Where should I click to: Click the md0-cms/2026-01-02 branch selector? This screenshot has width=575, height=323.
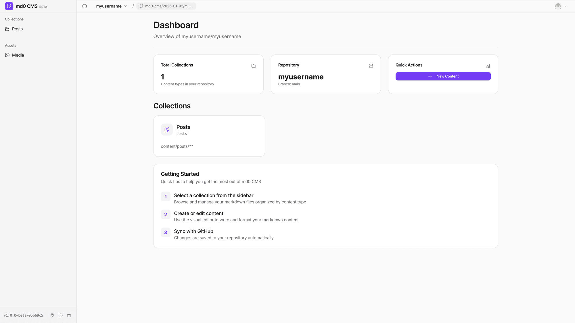click(166, 6)
